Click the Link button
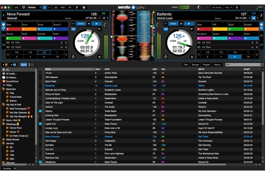The image size is (265, 174). [x=16, y=8]
